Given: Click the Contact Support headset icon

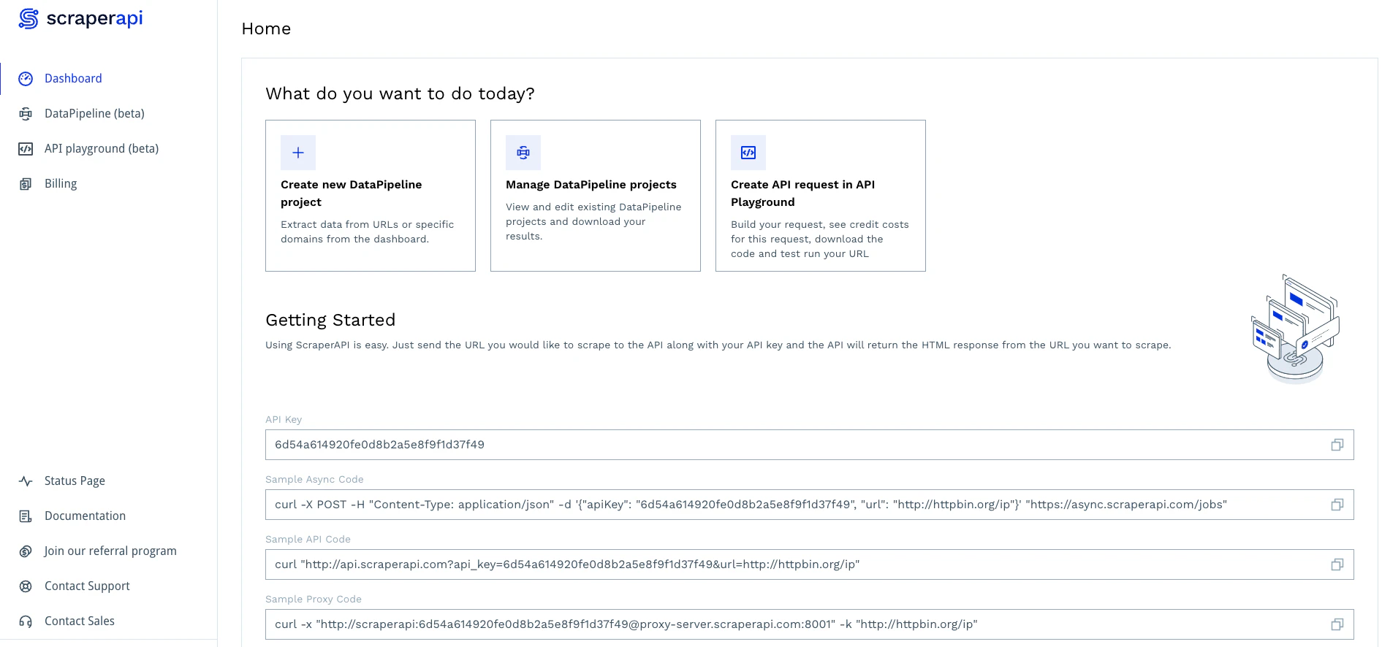Looking at the screenshot, I should point(26,586).
